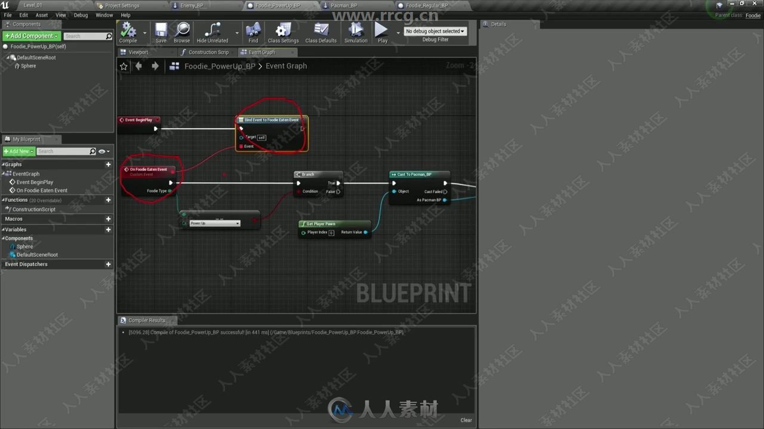The image size is (764, 429).
Task: Click the graph breadcrumb grid icon
Action: pyautogui.click(x=174, y=66)
